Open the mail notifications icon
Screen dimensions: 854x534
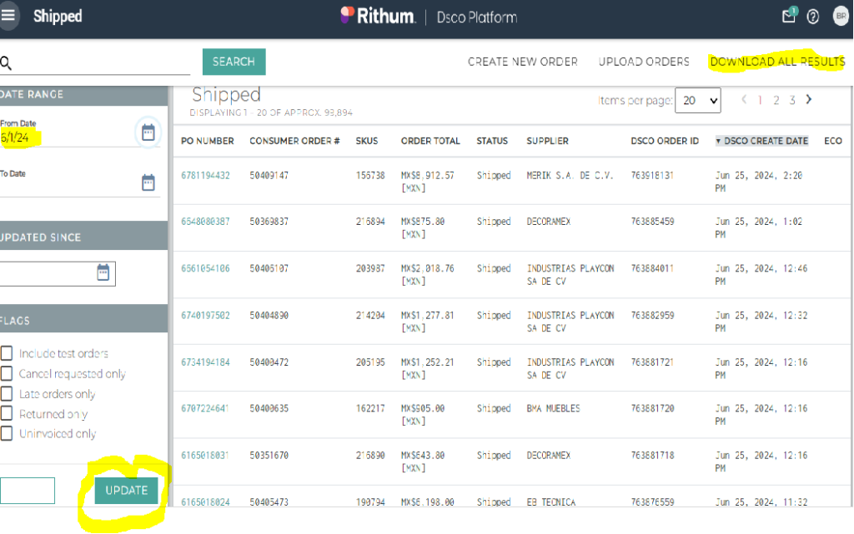789,16
